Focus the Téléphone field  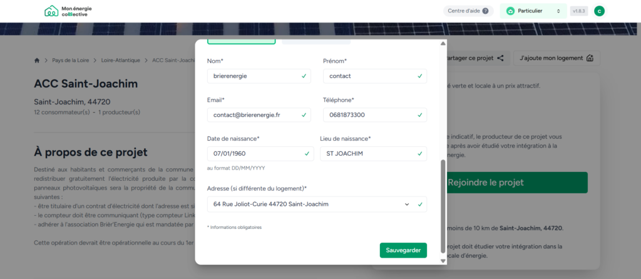coord(369,115)
